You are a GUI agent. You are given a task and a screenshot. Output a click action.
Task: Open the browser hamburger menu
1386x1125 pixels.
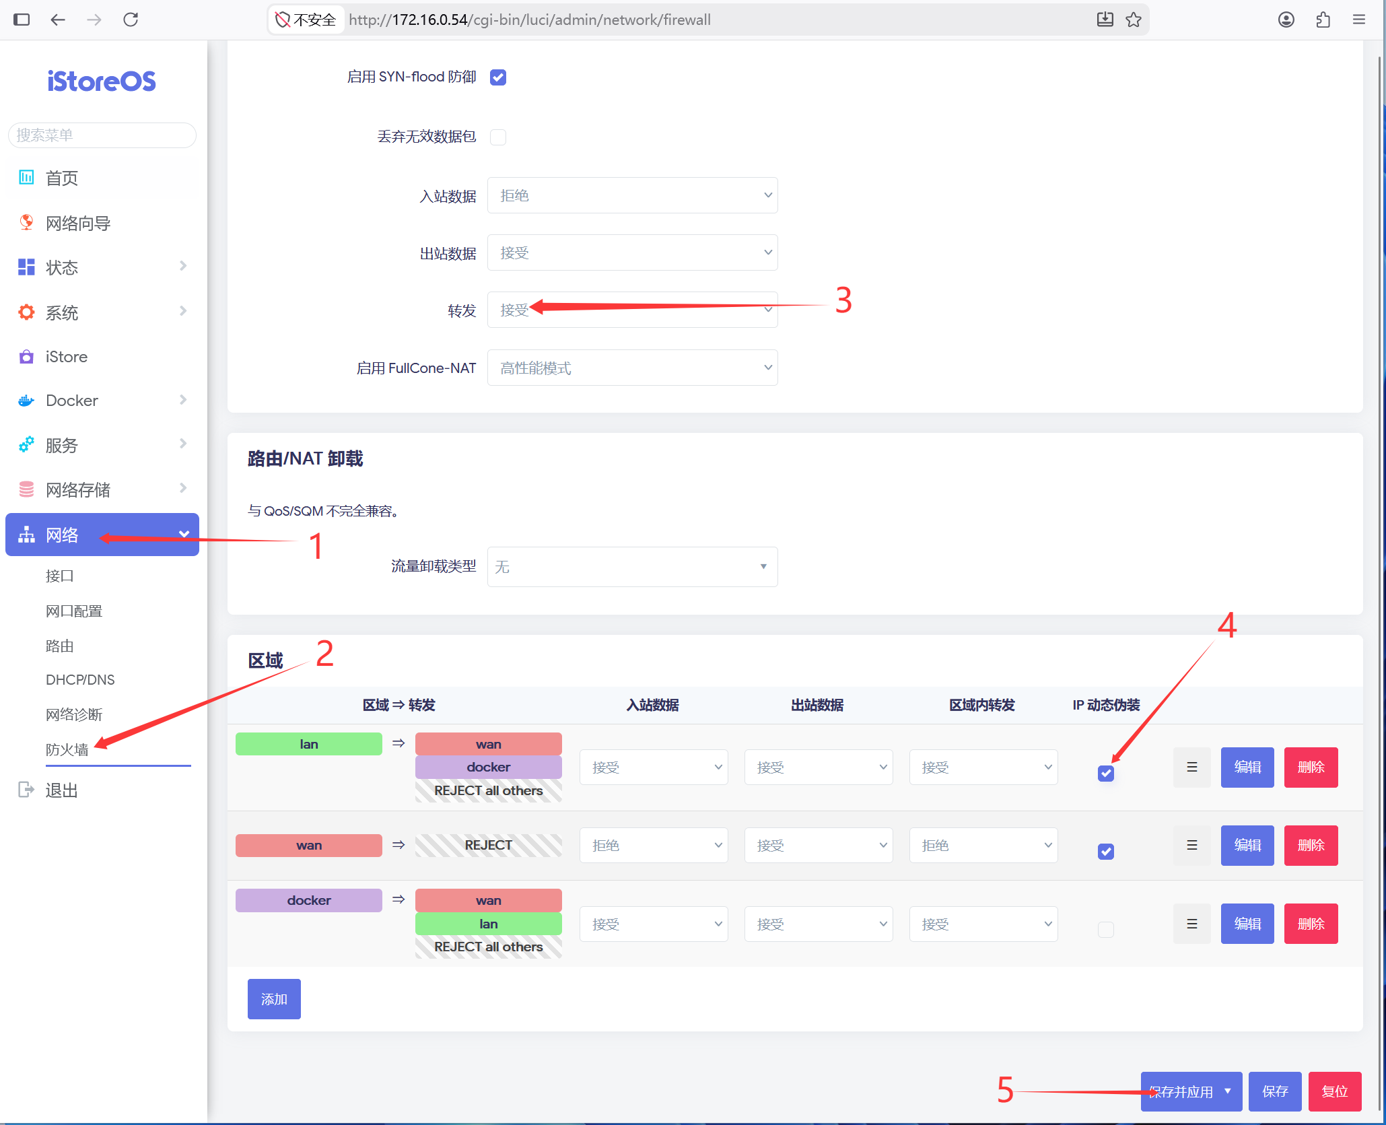tap(1359, 20)
